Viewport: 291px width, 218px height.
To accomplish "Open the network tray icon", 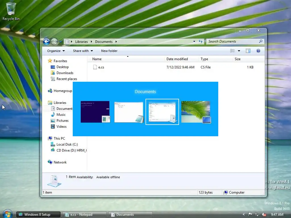I will (x=257, y=215).
